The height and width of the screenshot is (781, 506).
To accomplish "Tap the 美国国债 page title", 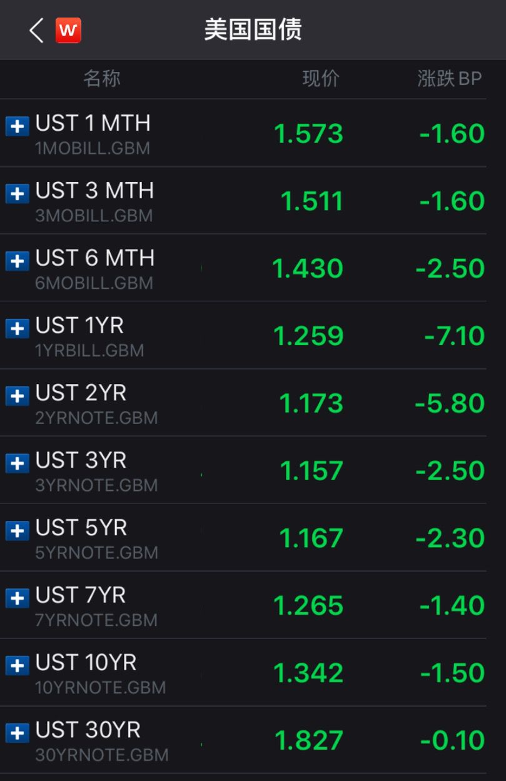I will (253, 30).
